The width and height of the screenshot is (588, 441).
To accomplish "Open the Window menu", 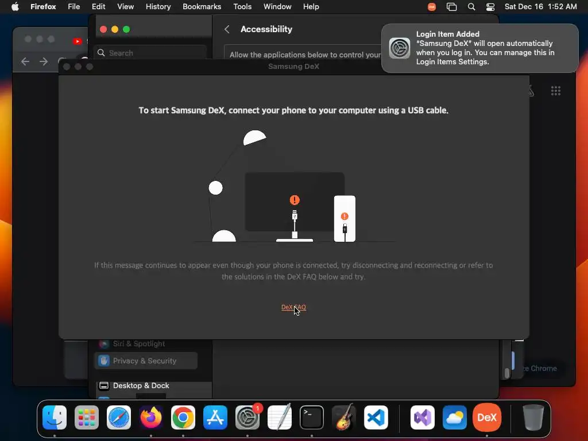I will [277, 6].
